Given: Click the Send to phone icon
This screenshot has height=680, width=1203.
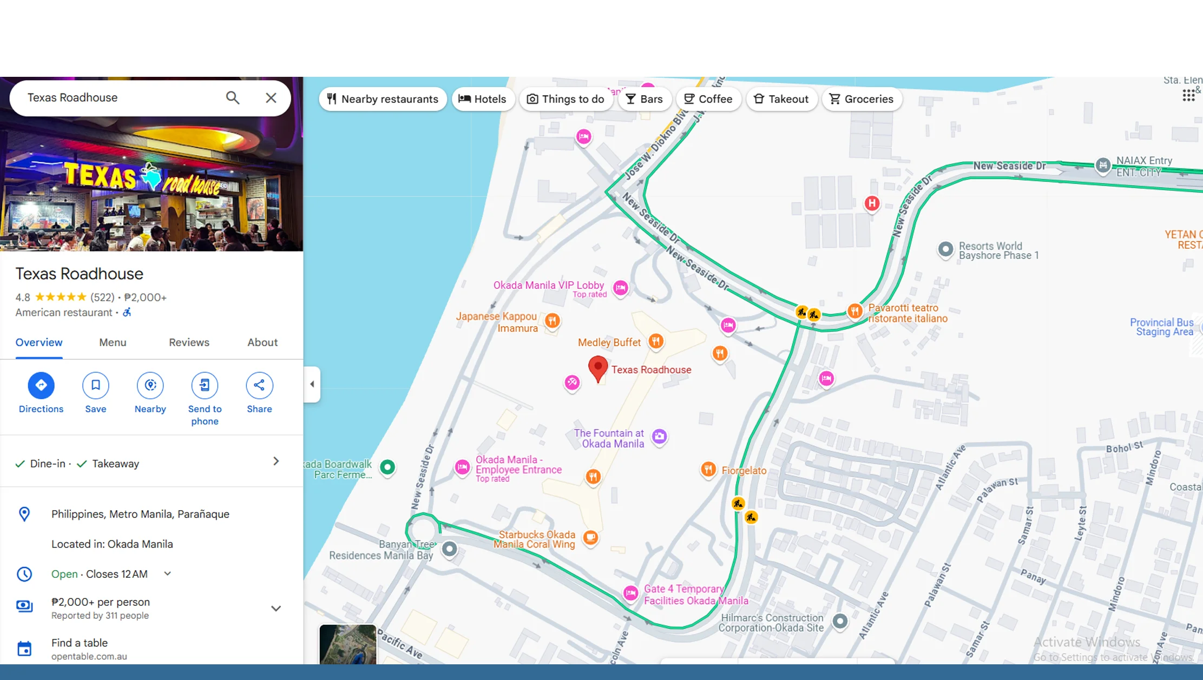Looking at the screenshot, I should coord(205,385).
